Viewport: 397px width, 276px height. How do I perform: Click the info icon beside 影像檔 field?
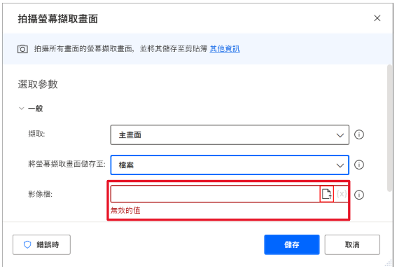pos(359,195)
